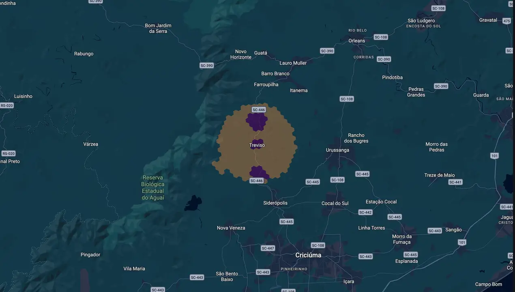
Task: Click the SC-442 road shield
Action: click(x=365, y=213)
